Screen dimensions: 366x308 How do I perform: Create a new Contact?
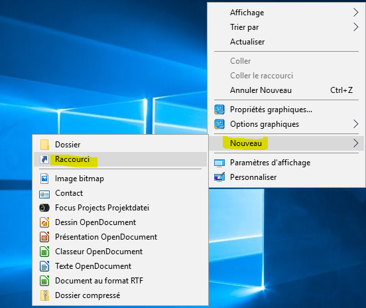click(120, 193)
